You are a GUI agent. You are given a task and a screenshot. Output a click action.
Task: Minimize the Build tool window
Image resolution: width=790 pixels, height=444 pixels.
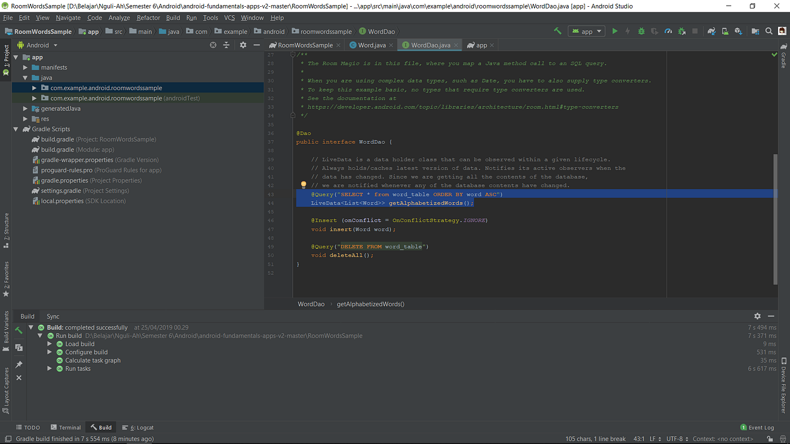(771, 316)
